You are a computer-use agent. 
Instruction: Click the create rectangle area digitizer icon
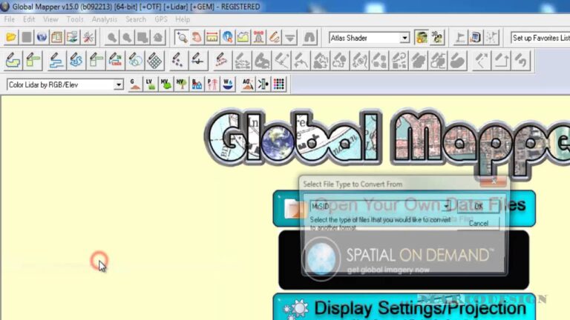33,61
